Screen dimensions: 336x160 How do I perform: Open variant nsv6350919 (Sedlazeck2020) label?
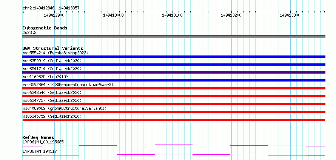(x=52, y=61)
